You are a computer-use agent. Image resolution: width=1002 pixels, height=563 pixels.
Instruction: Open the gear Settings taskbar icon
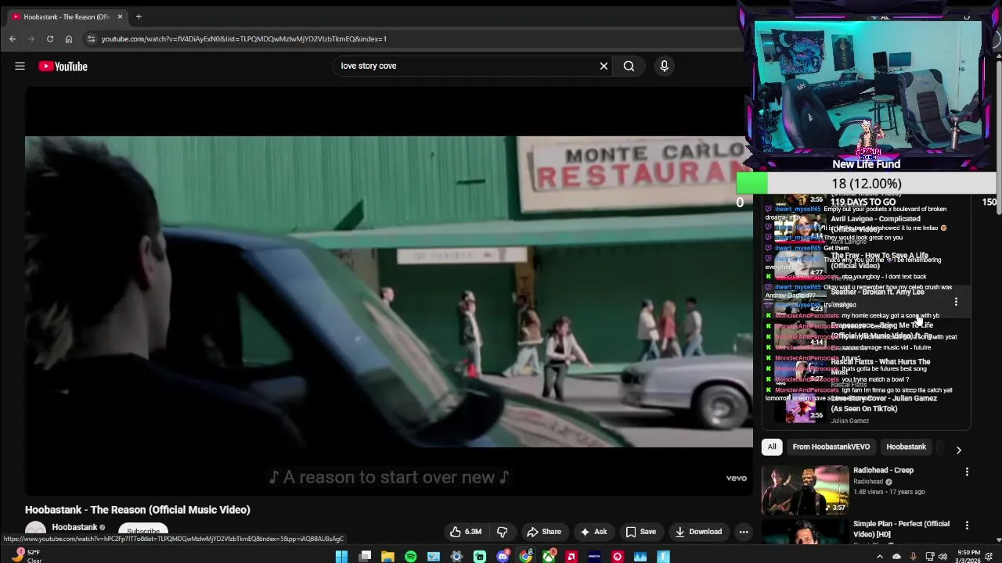click(x=457, y=557)
